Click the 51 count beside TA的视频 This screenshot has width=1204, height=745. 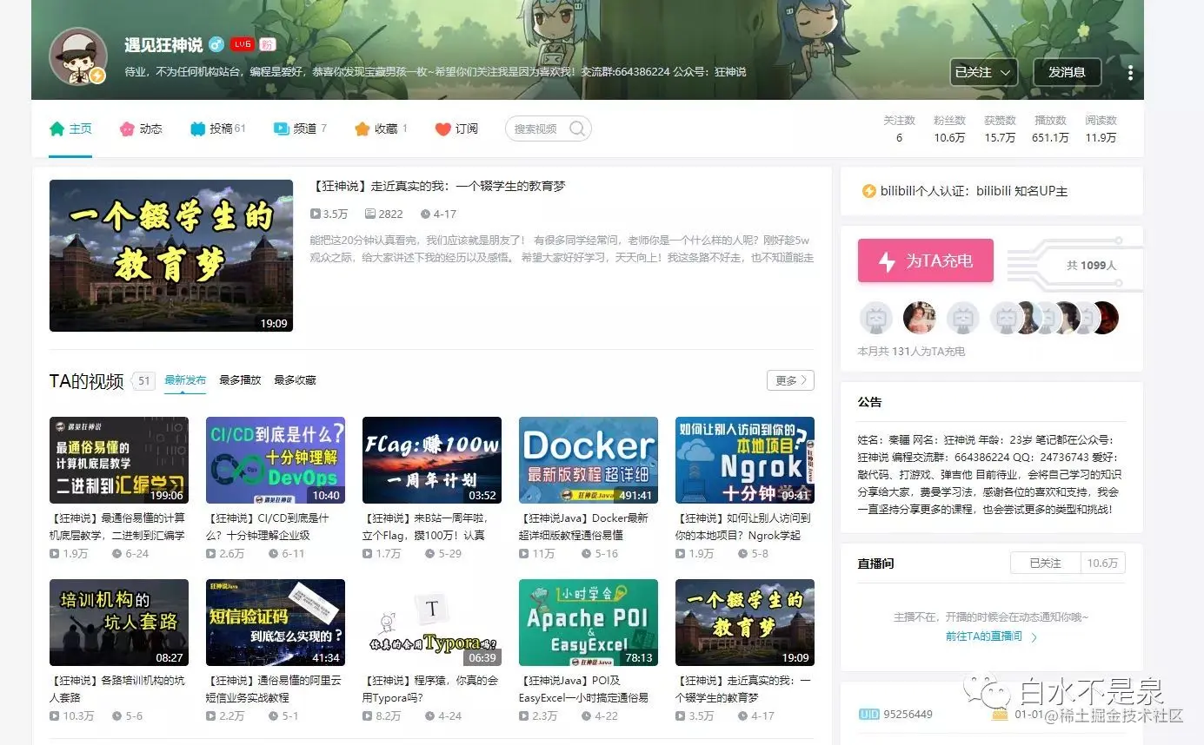[x=144, y=380]
